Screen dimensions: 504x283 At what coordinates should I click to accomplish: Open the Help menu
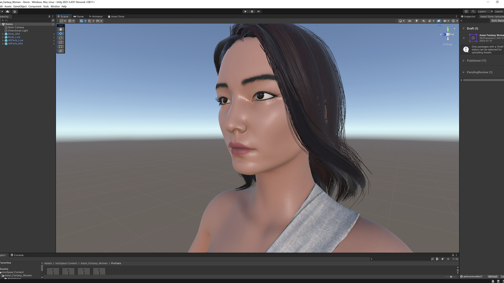(x=64, y=6)
